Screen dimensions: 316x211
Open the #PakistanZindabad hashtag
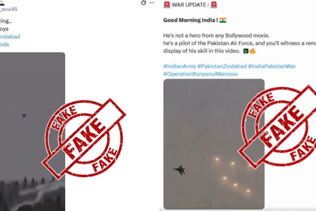[x=222, y=66]
